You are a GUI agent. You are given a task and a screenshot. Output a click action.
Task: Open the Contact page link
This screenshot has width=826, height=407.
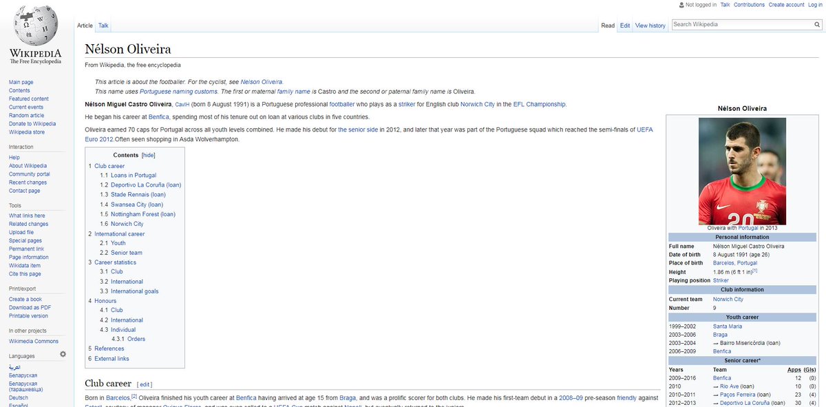24,190
